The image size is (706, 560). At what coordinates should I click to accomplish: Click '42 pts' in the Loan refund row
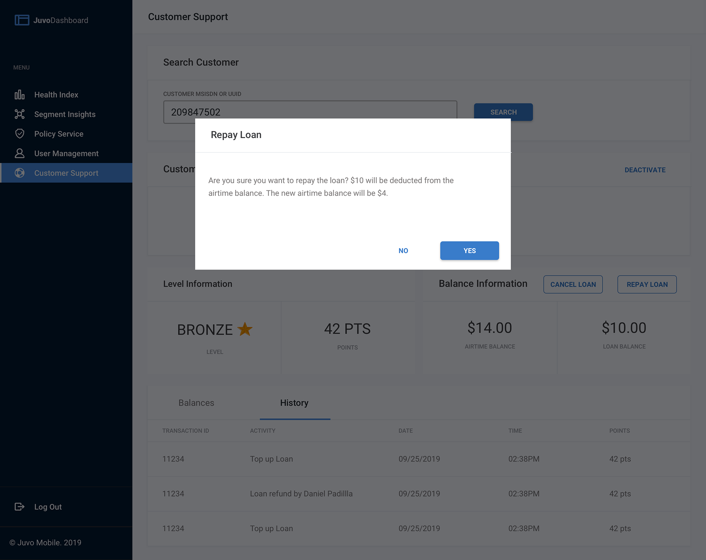coord(620,494)
